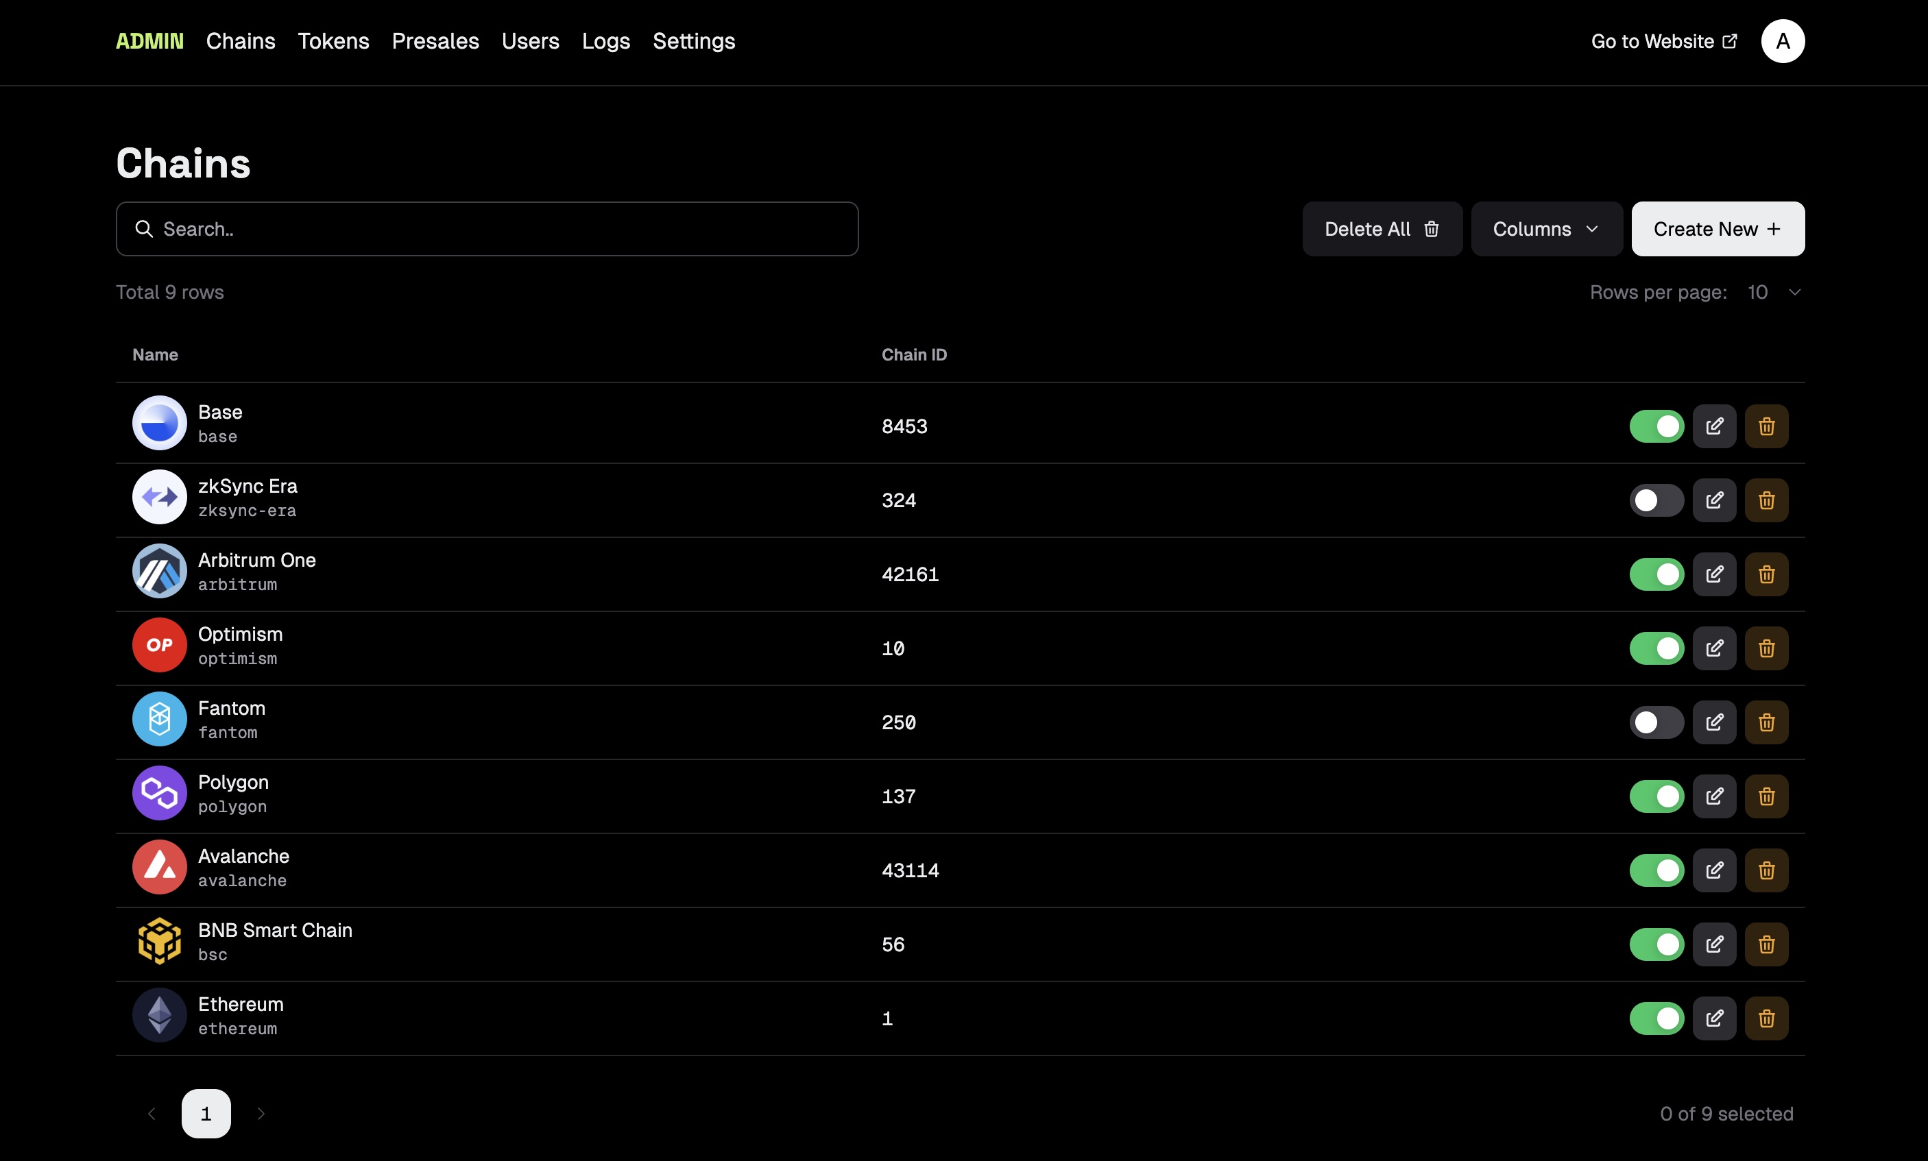Screen dimensions: 1928x1161
Task: Disable the Optimism chain toggle
Action: (1656, 648)
